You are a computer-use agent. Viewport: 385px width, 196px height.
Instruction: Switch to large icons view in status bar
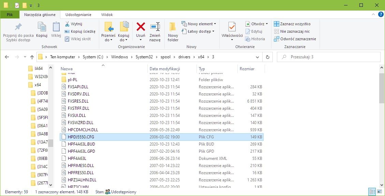(379, 192)
